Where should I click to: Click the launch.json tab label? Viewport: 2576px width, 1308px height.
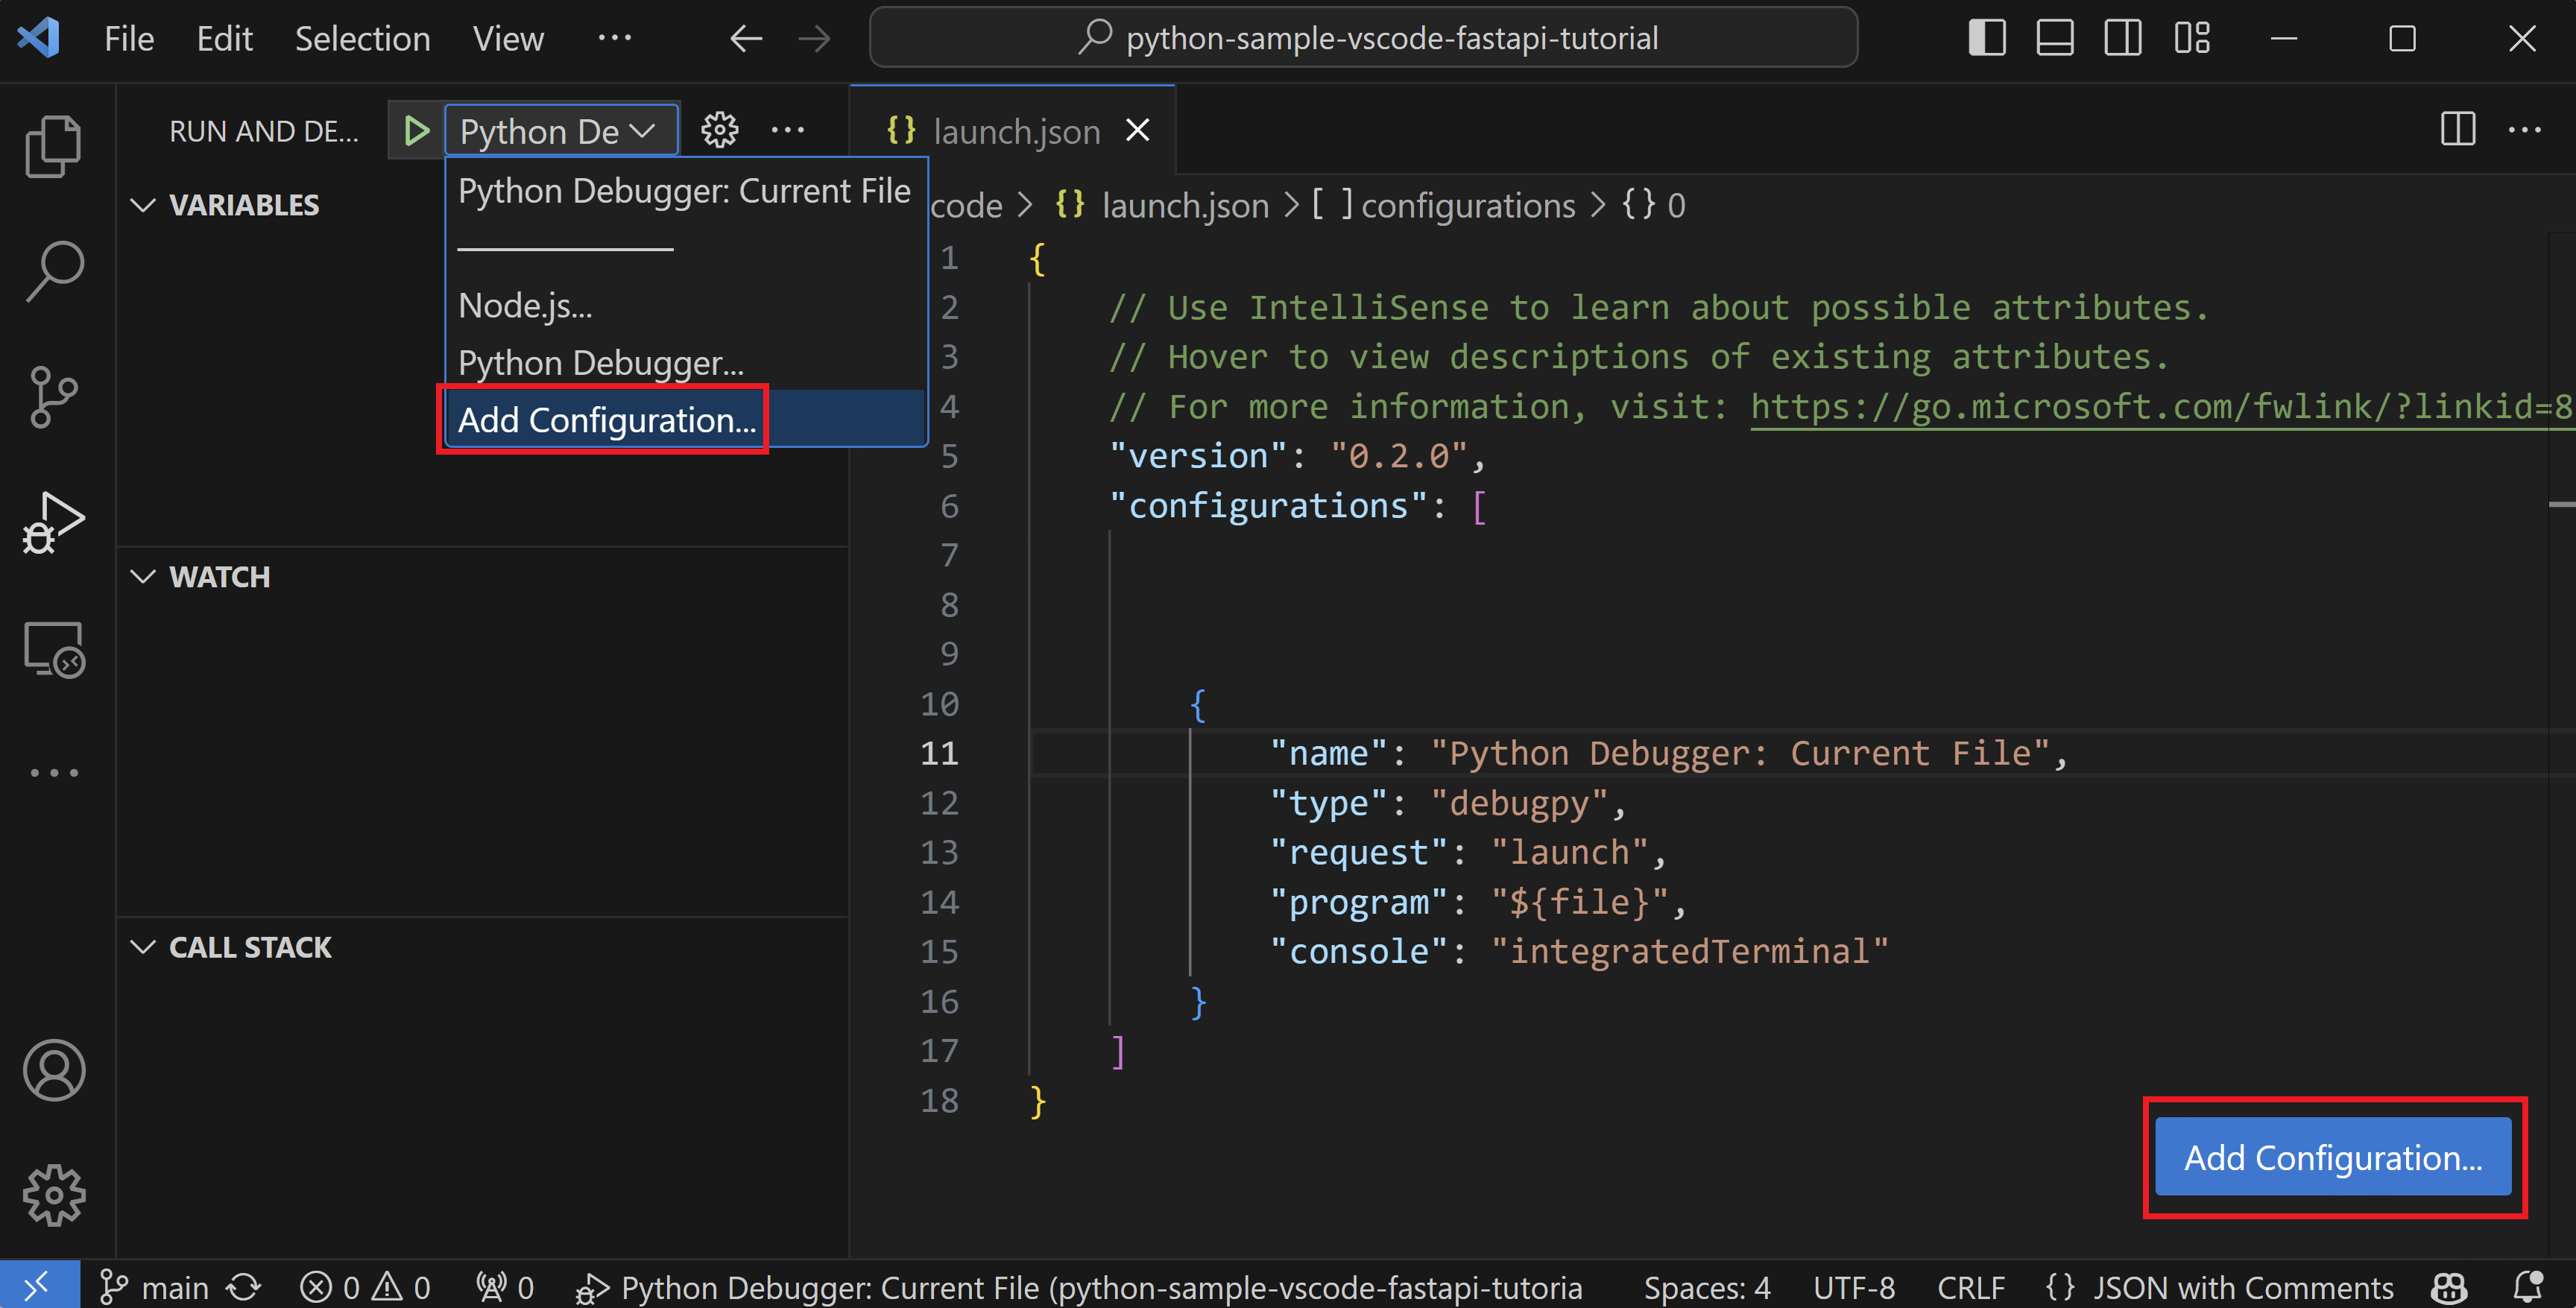(1014, 130)
